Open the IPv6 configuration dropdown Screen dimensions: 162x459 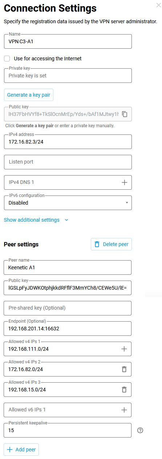pyautogui.click(x=68, y=203)
